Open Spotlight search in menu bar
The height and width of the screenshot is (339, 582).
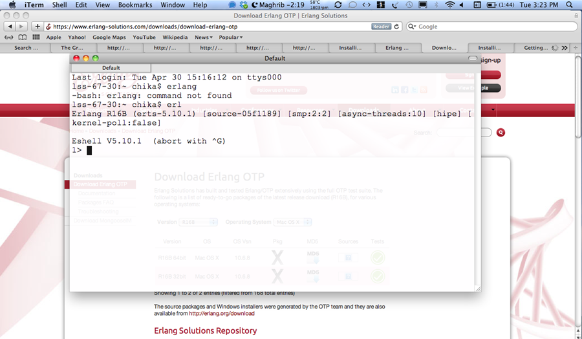click(569, 5)
